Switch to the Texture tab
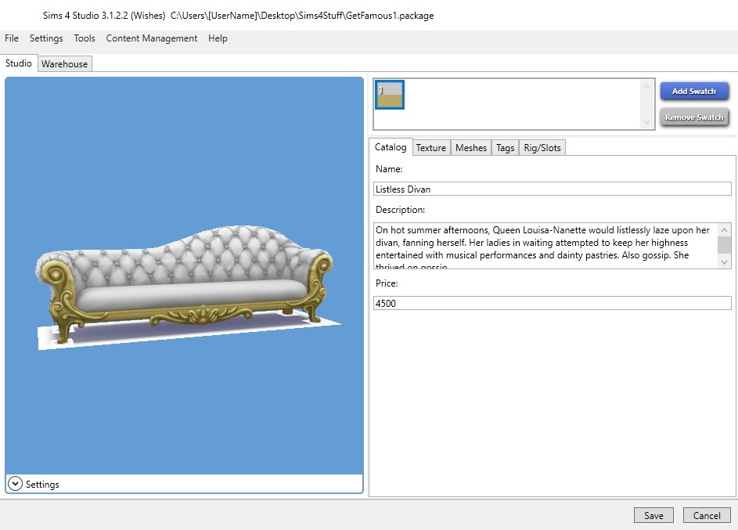The width and height of the screenshot is (738, 530). 430,147
